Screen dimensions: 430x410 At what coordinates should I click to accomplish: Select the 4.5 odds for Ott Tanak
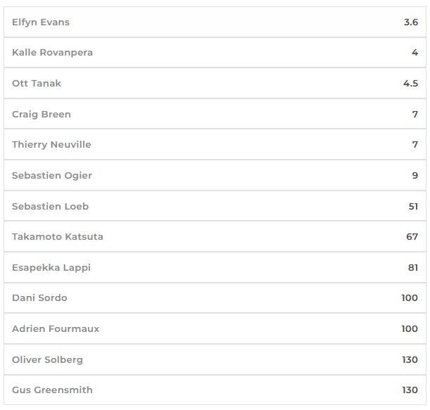pyautogui.click(x=411, y=84)
